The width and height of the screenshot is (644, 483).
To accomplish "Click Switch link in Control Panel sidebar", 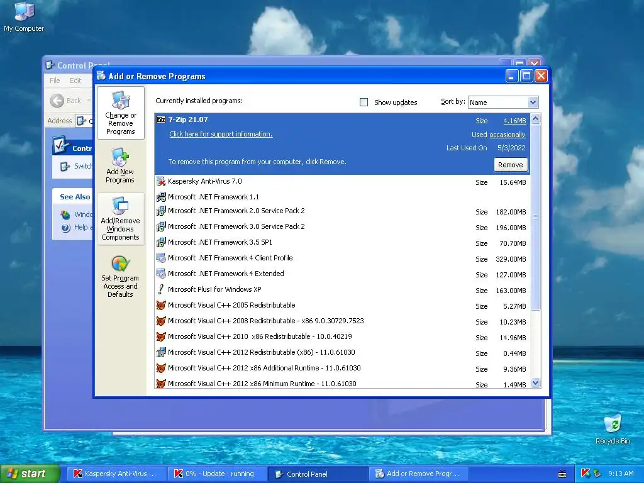I will (x=83, y=166).
